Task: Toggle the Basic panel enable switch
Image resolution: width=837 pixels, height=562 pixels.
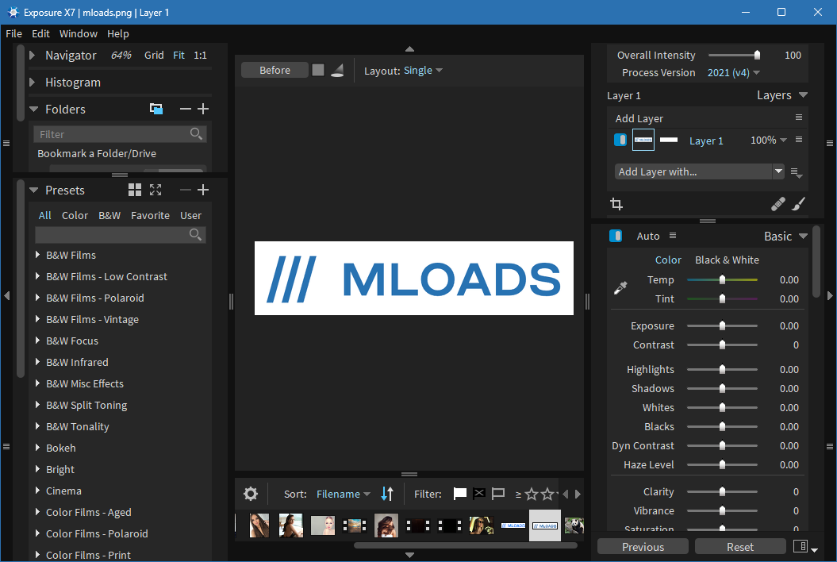Action: tap(616, 236)
